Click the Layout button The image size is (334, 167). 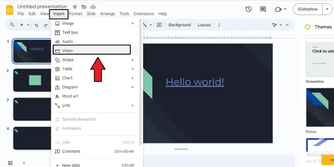coord(204,25)
